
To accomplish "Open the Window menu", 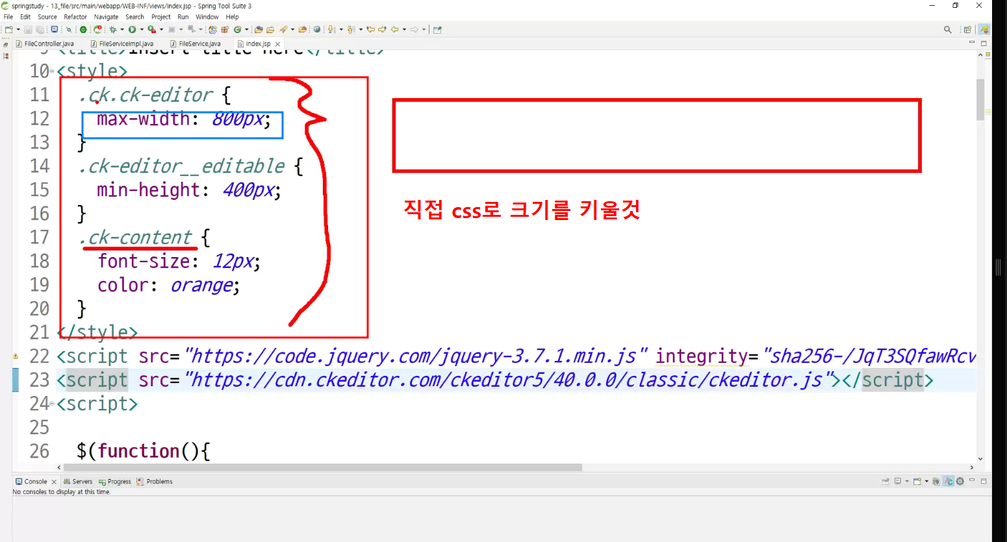I will coord(207,17).
